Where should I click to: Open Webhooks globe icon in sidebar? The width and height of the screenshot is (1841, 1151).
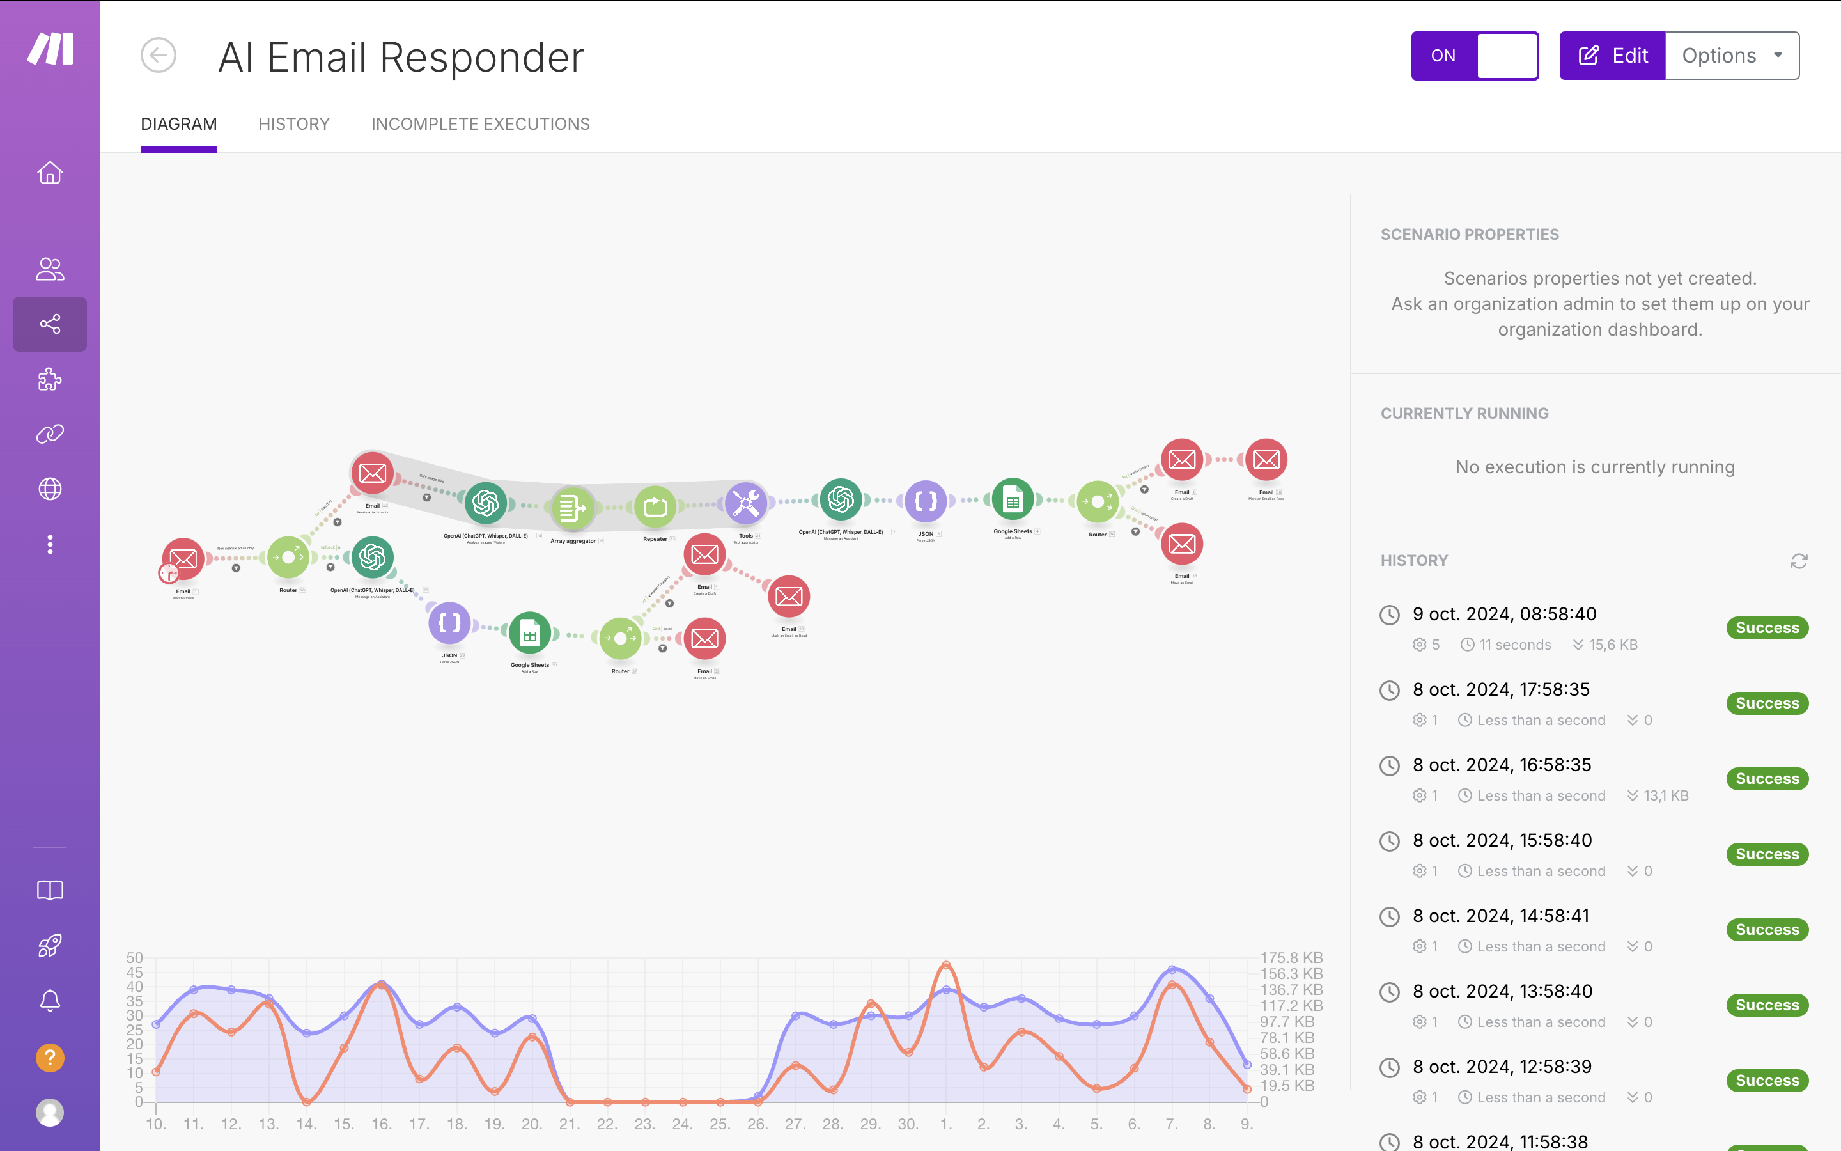point(50,489)
